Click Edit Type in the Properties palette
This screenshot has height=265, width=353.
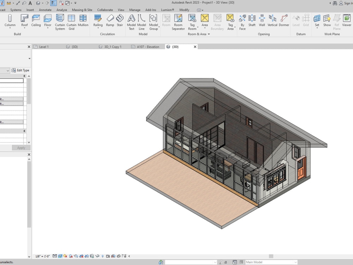click(20, 70)
